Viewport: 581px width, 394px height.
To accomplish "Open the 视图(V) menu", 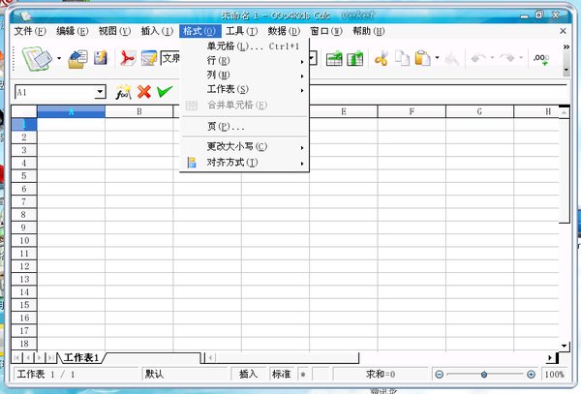I will [114, 31].
